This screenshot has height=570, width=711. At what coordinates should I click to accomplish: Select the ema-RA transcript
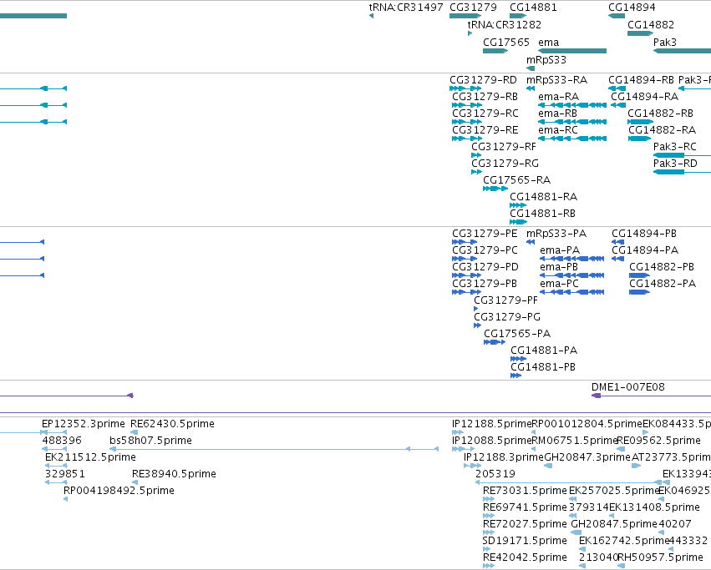[x=558, y=97]
